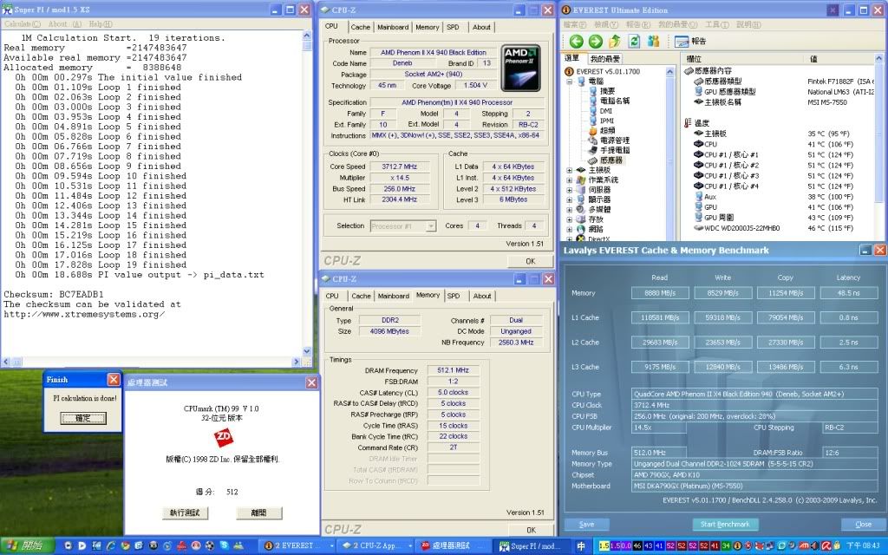The height and width of the screenshot is (555, 888).
Task: Expand the 主機板 node in EVEREST tree
Action: pyautogui.click(x=569, y=170)
